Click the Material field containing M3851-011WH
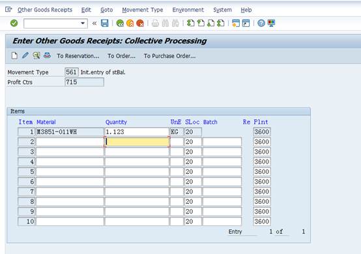 click(70, 132)
